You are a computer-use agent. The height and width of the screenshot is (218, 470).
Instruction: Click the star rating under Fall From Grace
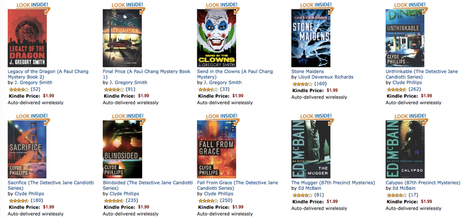point(208,200)
